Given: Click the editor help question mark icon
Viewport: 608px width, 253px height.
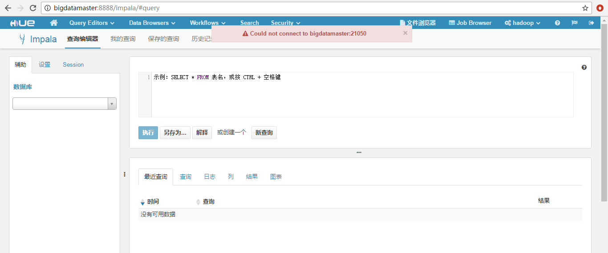Looking at the screenshot, I should tap(584, 68).
